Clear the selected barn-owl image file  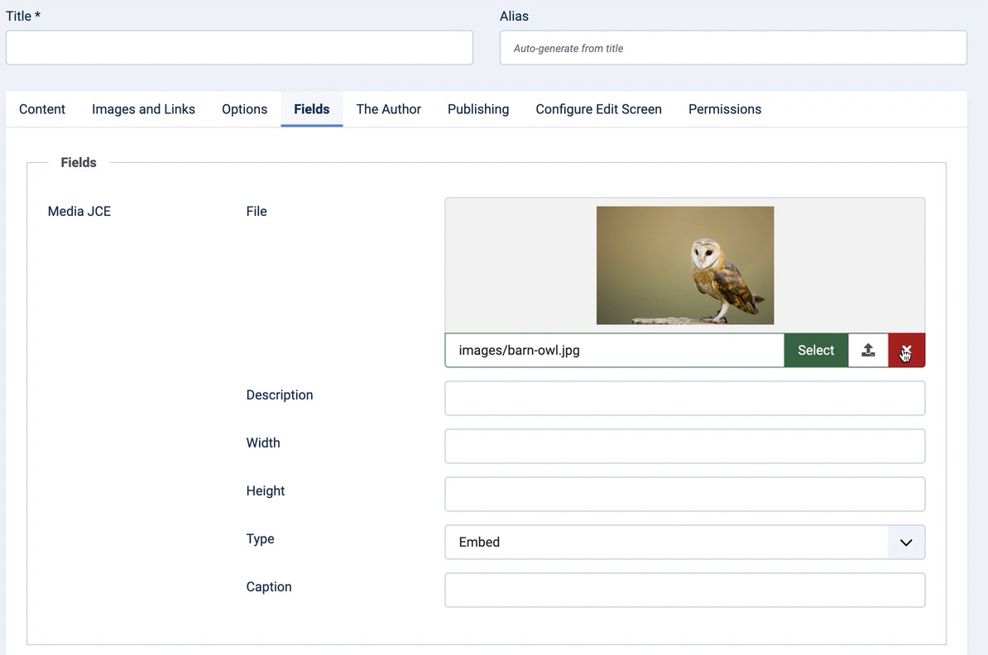pos(907,350)
